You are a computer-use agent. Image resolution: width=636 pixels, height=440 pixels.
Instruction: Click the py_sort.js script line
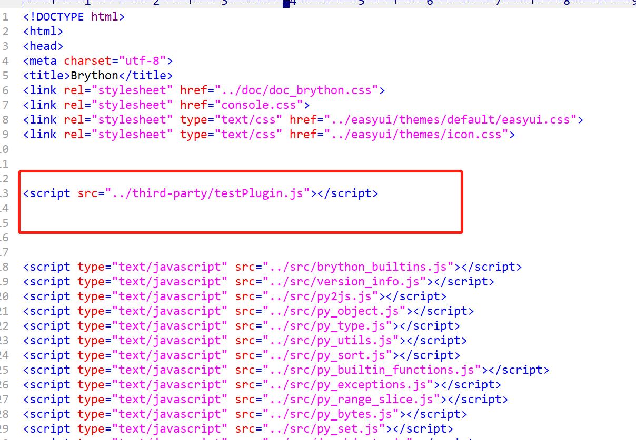click(242, 355)
